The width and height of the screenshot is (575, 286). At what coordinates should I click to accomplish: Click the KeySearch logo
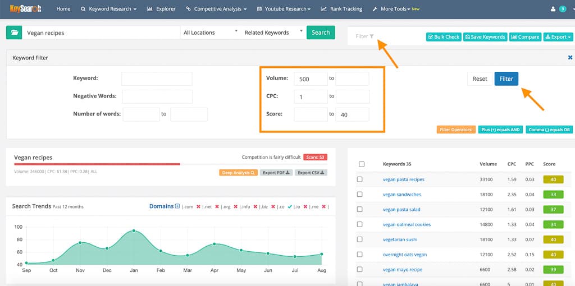(x=25, y=8)
